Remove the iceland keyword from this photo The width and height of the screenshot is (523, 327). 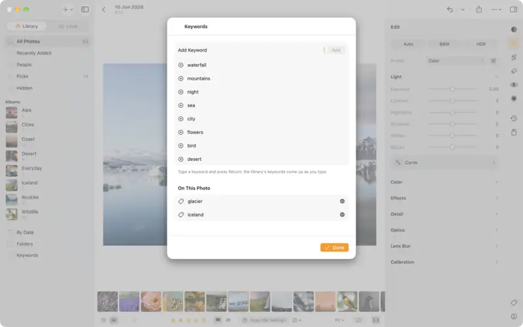[342, 215]
